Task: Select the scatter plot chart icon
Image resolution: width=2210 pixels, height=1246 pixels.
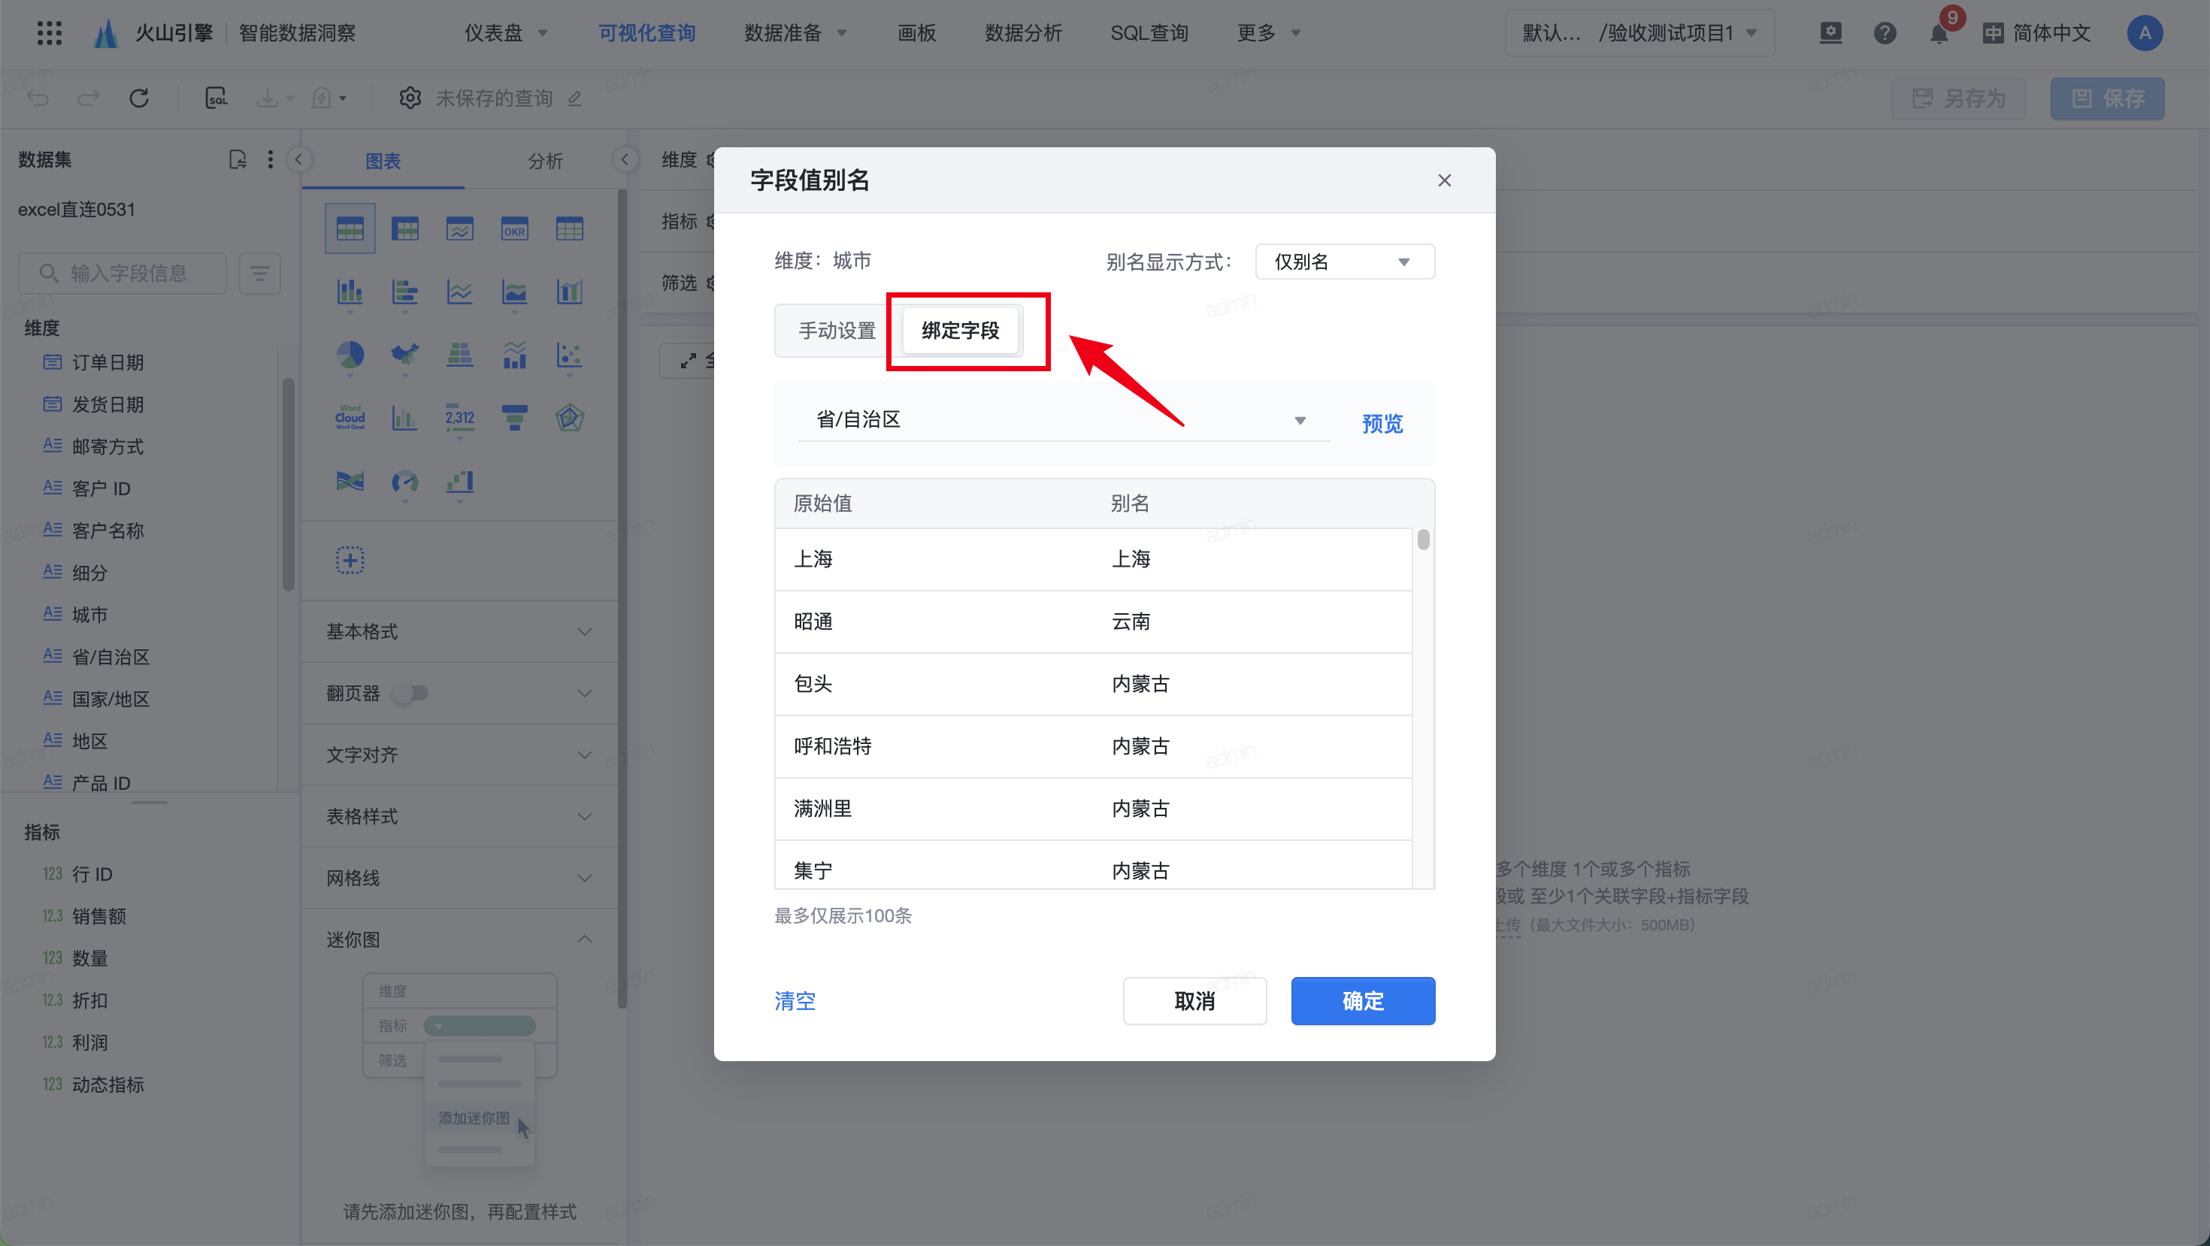Action: click(570, 355)
